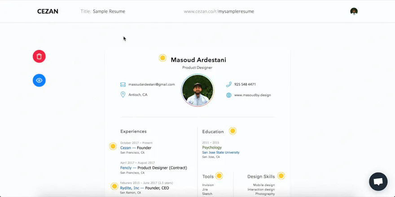
Task: Click April 2017 – August 2017 date
Action: point(137,163)
